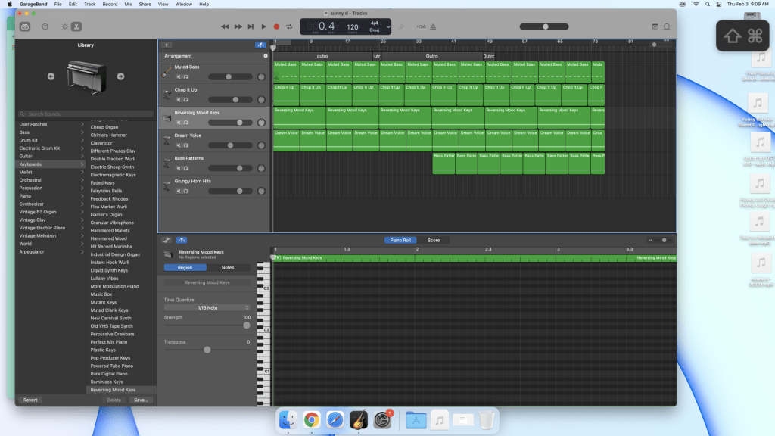Click the Save... button in the Library
This screenshot has height=436, width=775.
coord(141,400)
